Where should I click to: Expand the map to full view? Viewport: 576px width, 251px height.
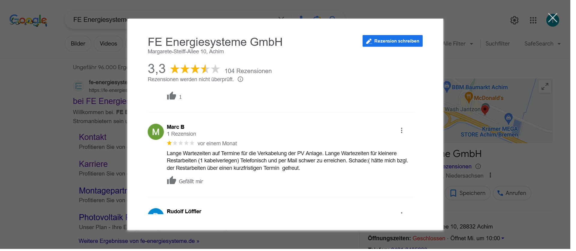tap(545, 87)
